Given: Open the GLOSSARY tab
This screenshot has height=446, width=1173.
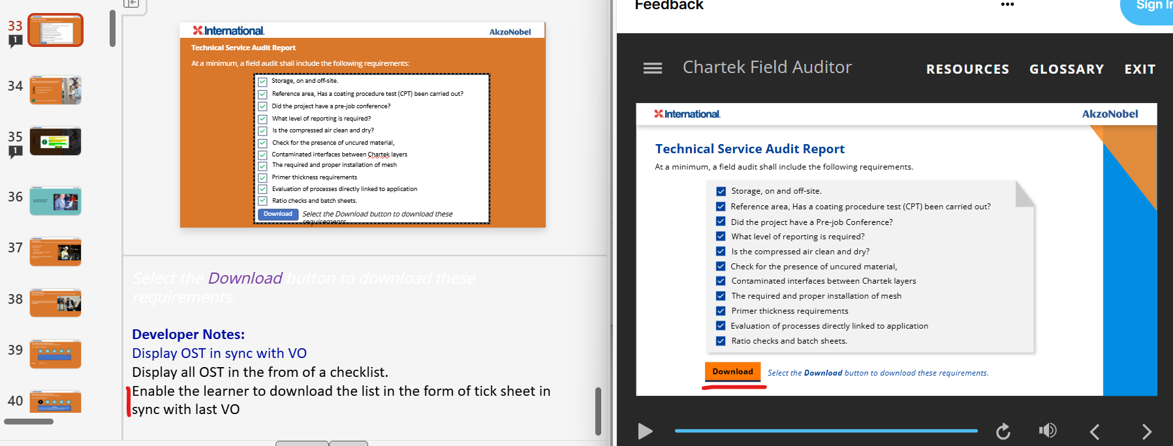Looking at the screenshot, I should 1066,69.
